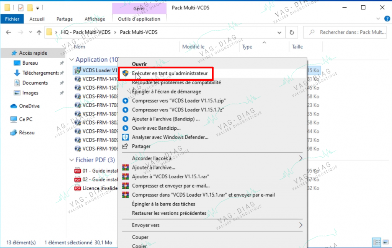
Task: Sort by the Modifié le column header
Action: 193,47
